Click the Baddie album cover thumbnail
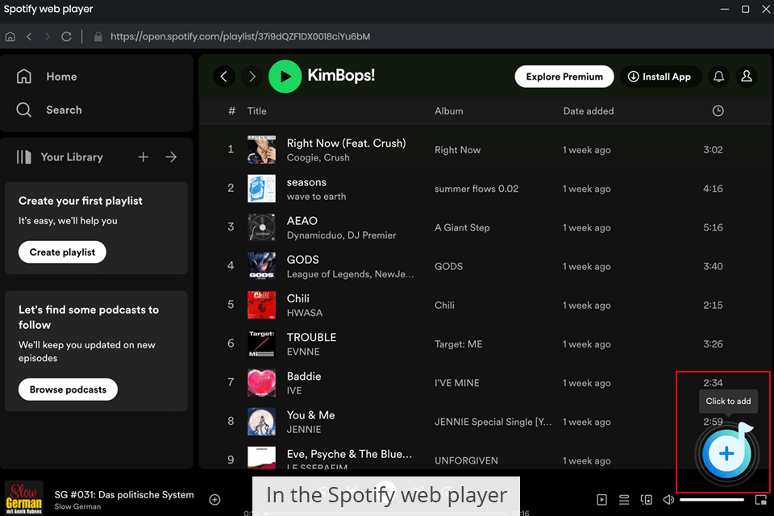 pyautogui.click(x=261, y=383)
